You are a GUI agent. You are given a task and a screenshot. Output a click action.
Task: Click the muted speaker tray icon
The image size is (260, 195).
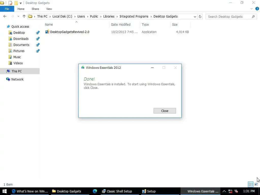236,191
